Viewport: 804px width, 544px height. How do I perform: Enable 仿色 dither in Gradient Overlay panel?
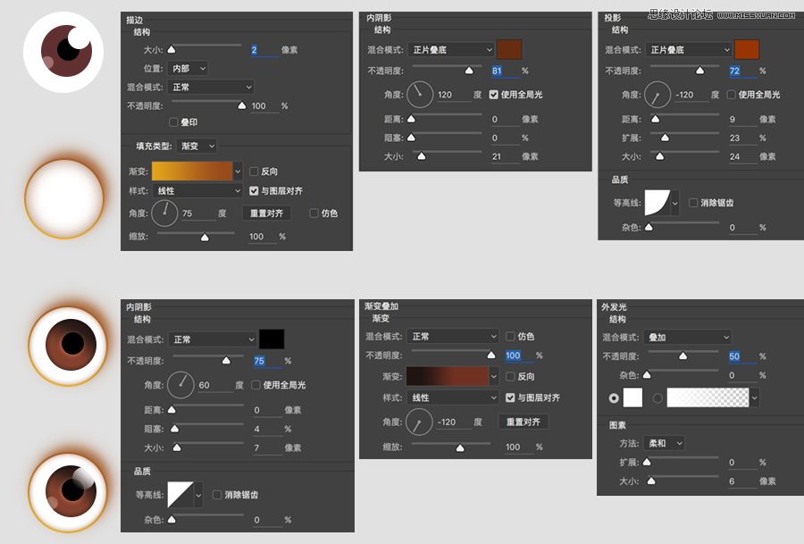pyautogui.click(x=510, y=337)
